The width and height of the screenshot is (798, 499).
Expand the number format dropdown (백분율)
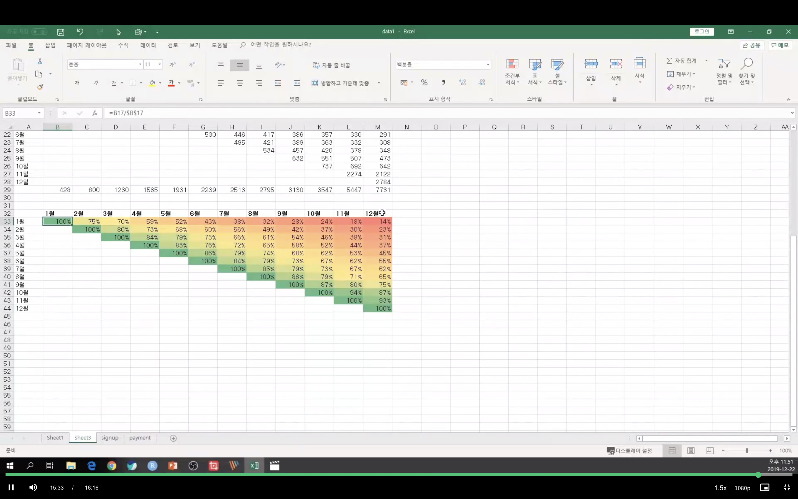[x=488, y=65]
